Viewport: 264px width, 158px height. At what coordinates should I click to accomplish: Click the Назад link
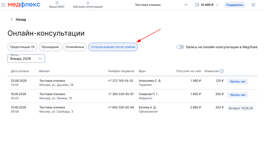point(21,20)
